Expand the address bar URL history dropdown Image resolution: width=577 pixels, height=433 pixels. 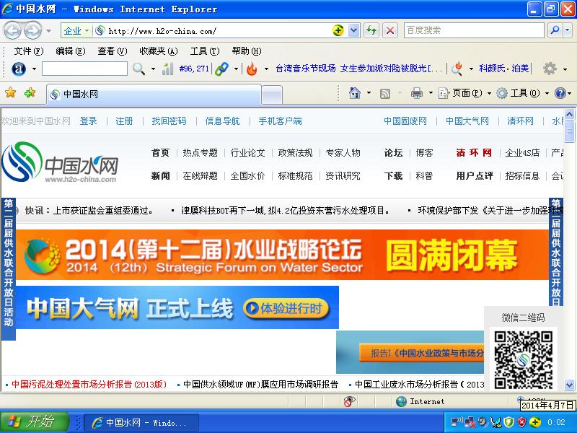pyautogui.click(x=353, y=30)
